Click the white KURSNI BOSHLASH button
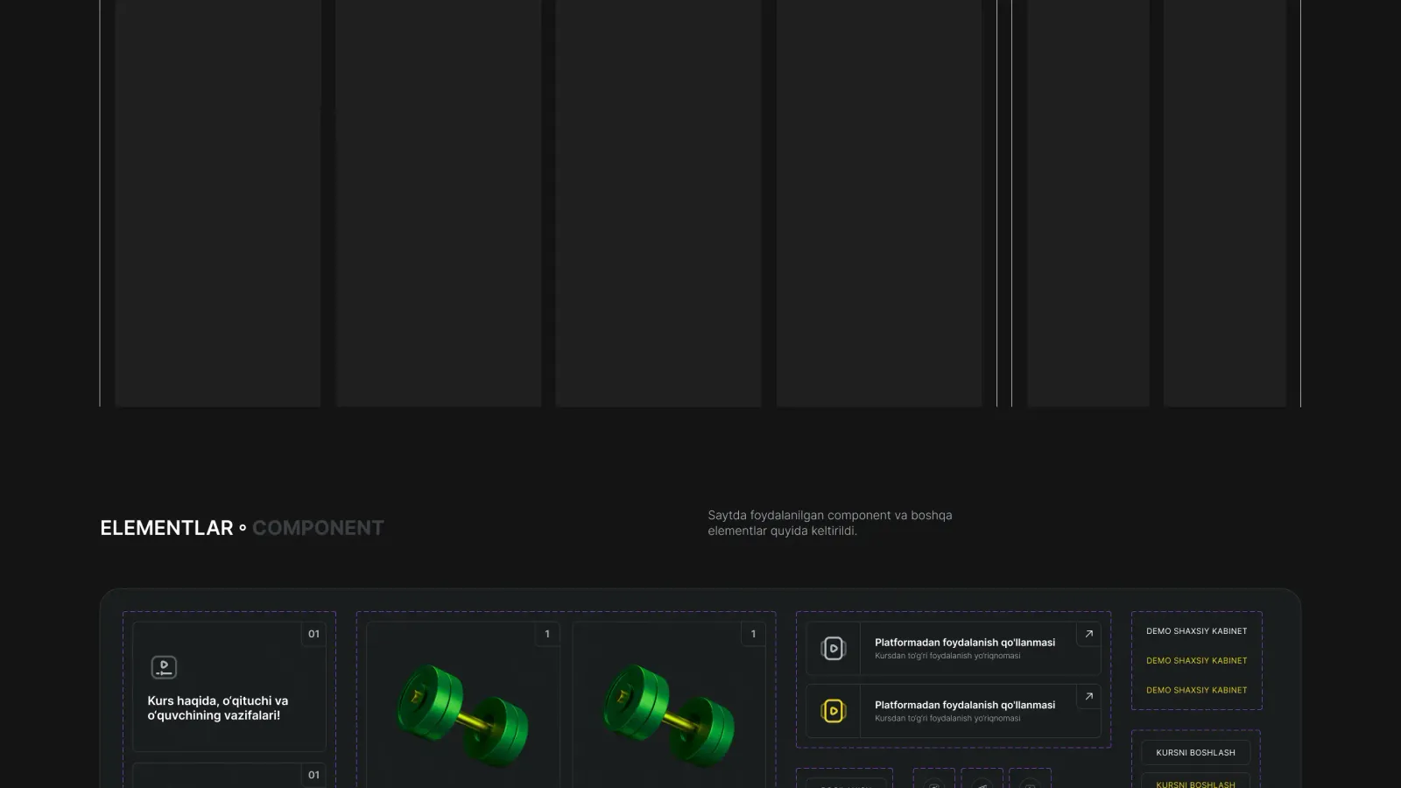 click(x=1195, y=753)
